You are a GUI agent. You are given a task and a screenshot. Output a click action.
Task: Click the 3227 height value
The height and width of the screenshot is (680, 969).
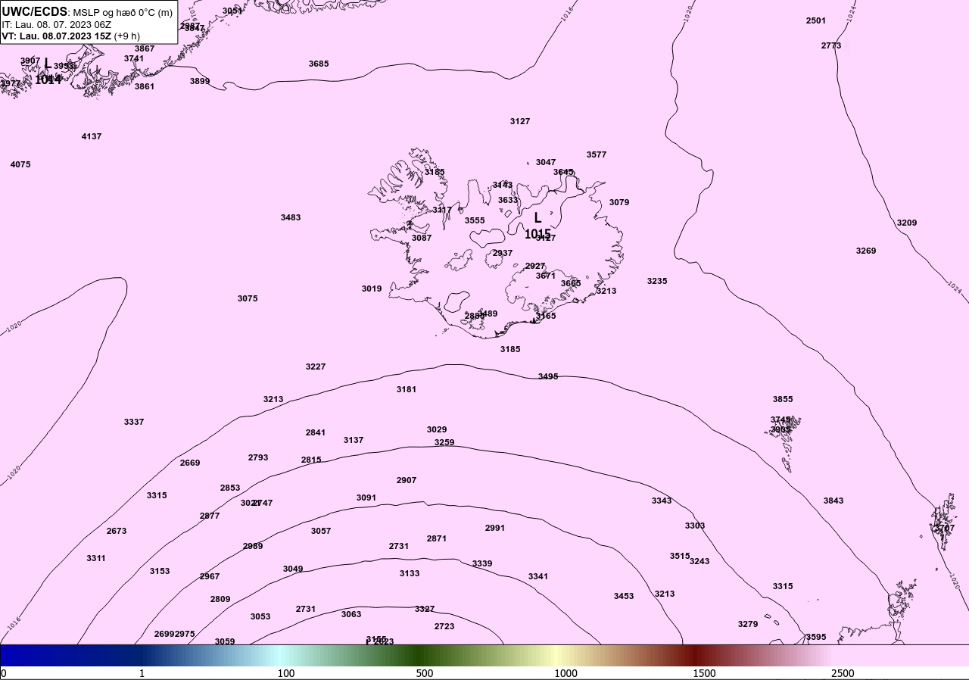pyautogui.click(x=316, y=367)
